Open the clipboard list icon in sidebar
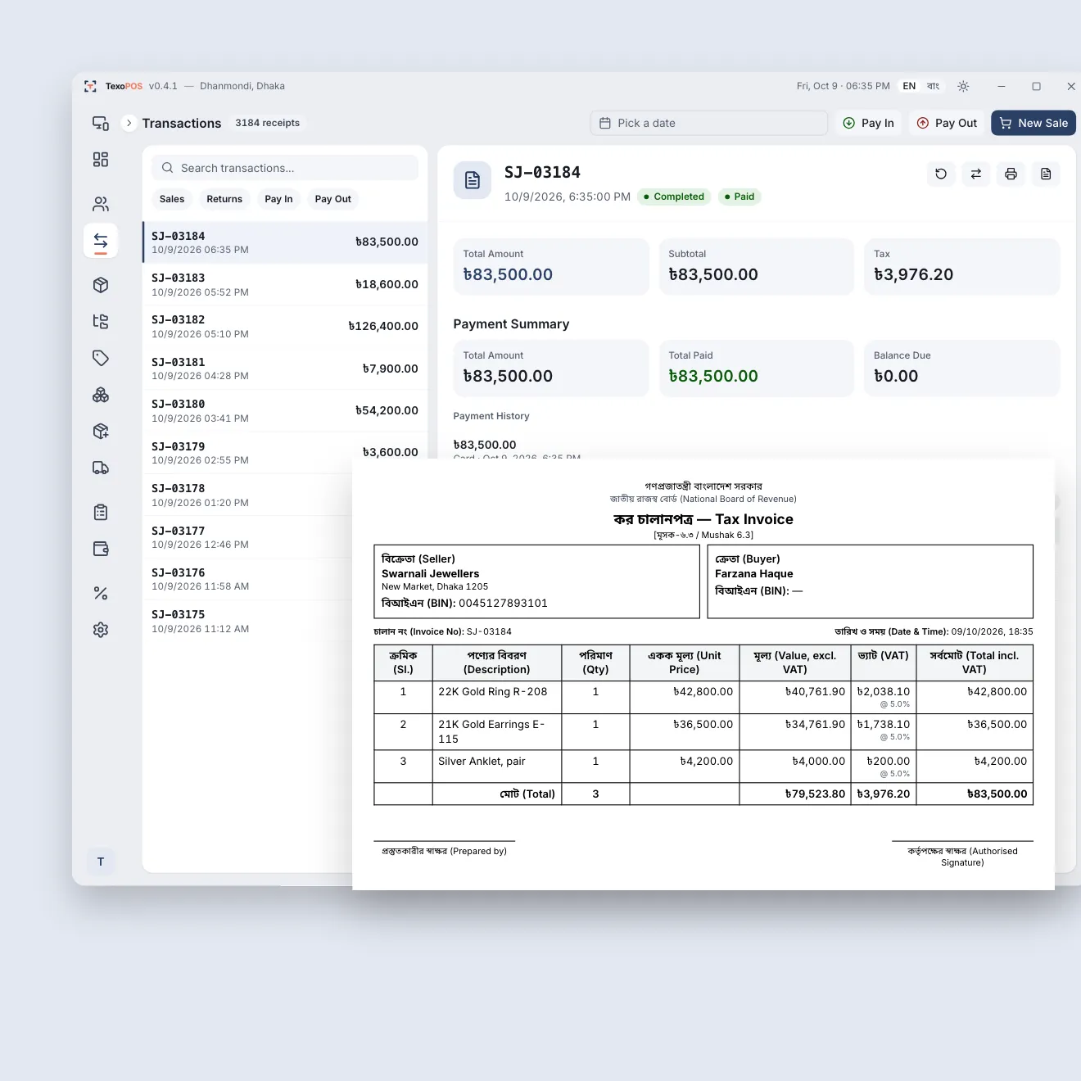 (101, 513)
